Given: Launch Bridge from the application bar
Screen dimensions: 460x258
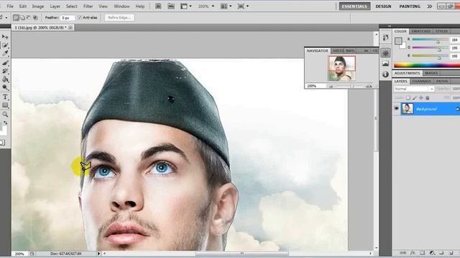Looking at the screenshot, I should click(x=158, y=6).
